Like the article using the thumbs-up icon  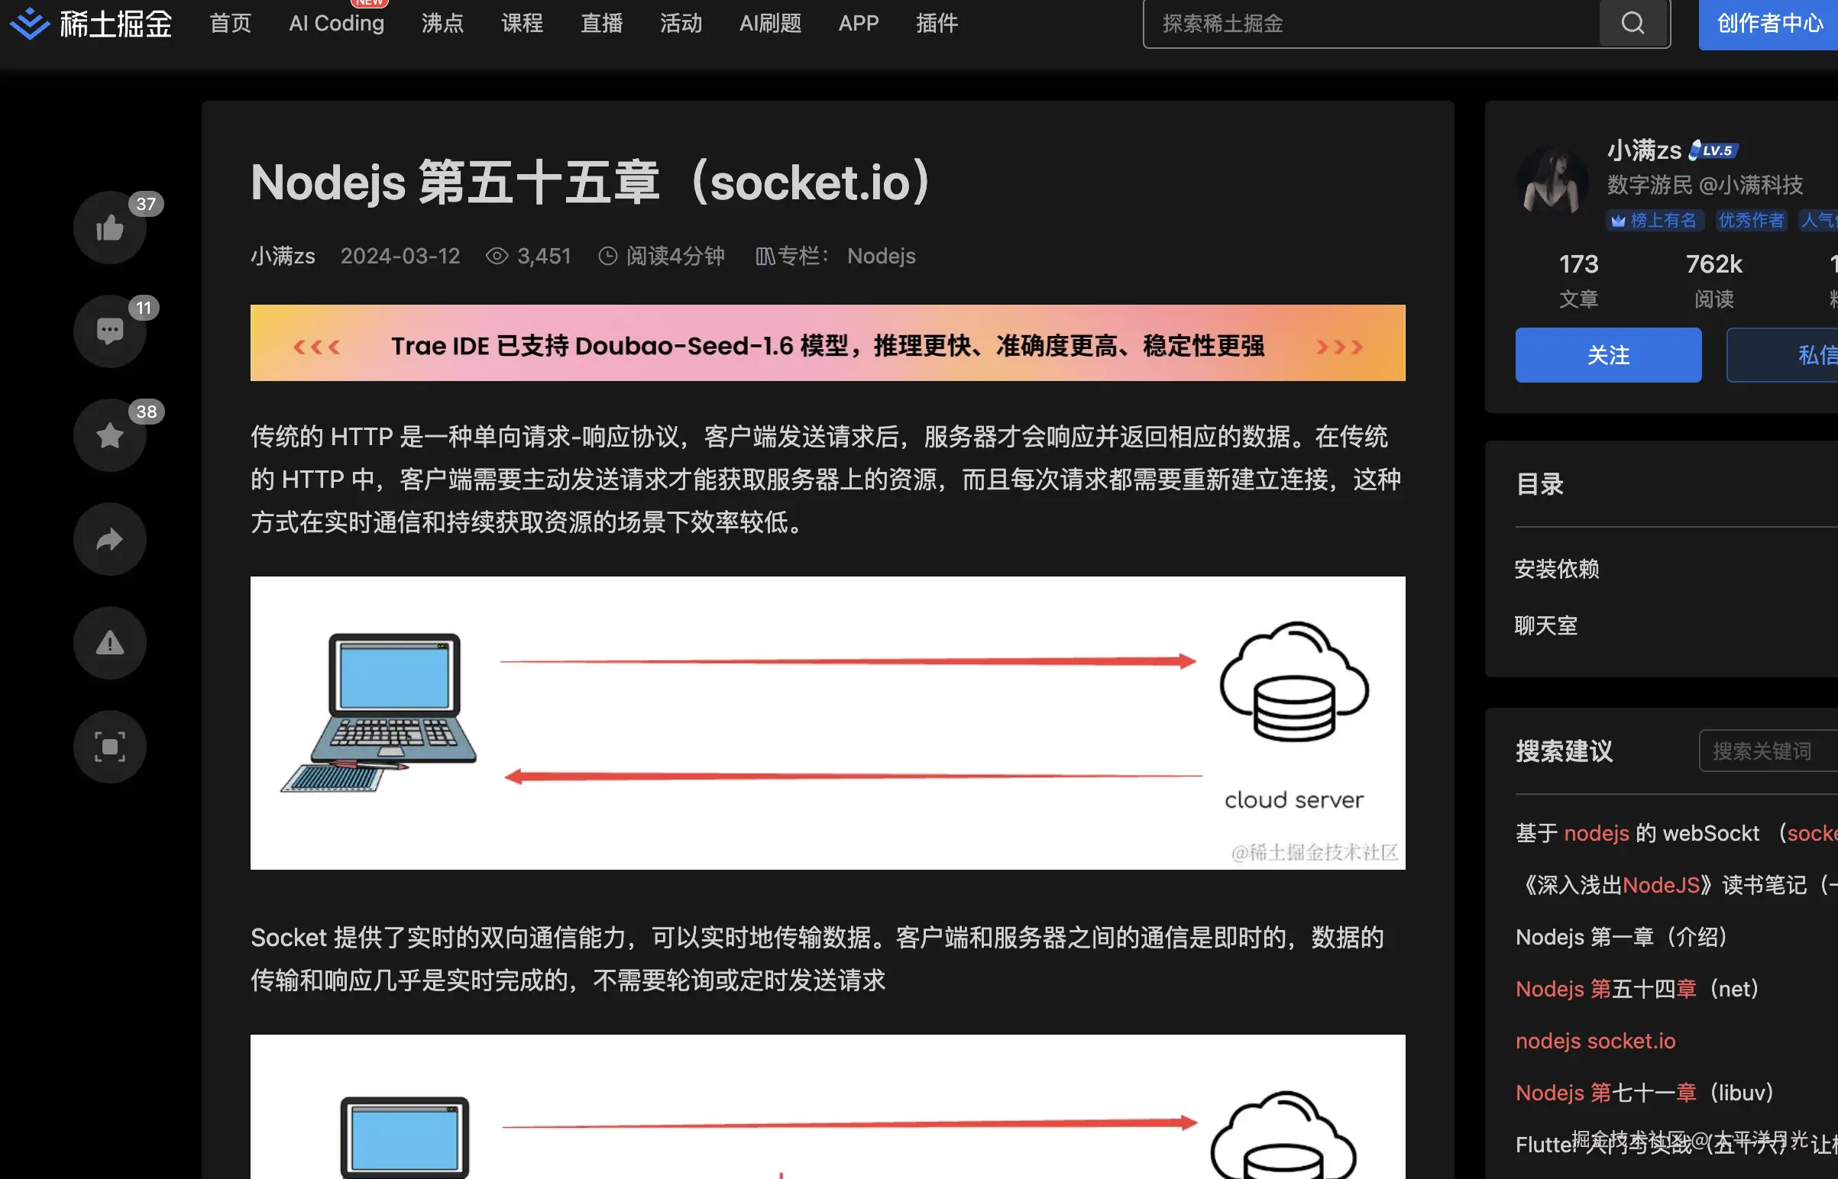coord(109,228)
